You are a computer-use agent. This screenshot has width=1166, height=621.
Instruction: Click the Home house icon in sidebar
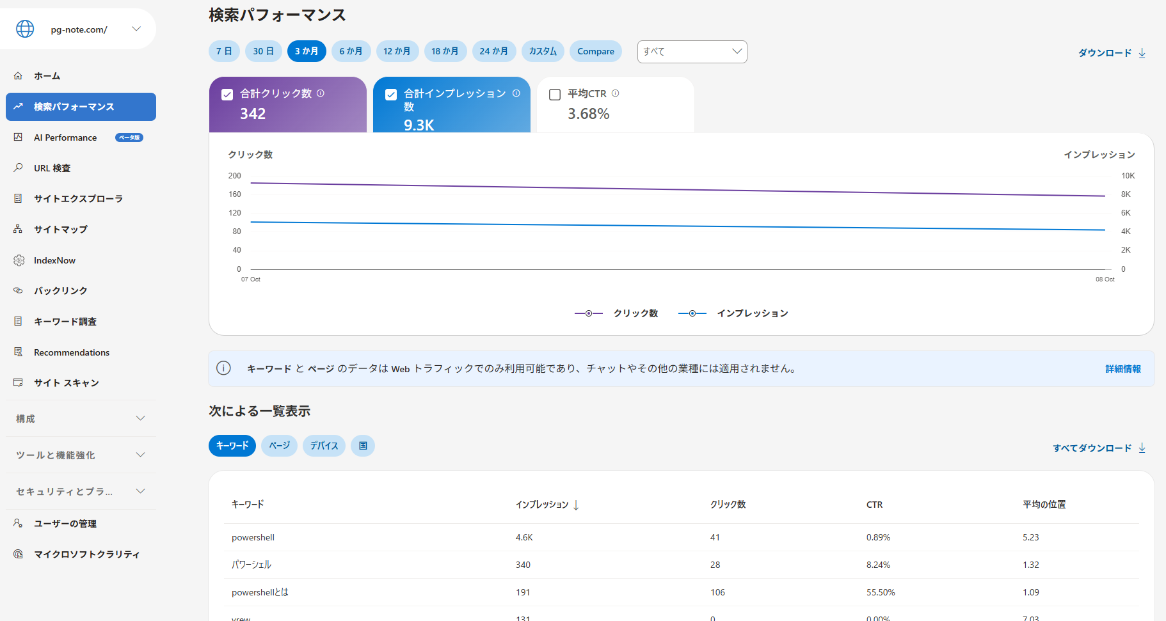pos(18,75)
